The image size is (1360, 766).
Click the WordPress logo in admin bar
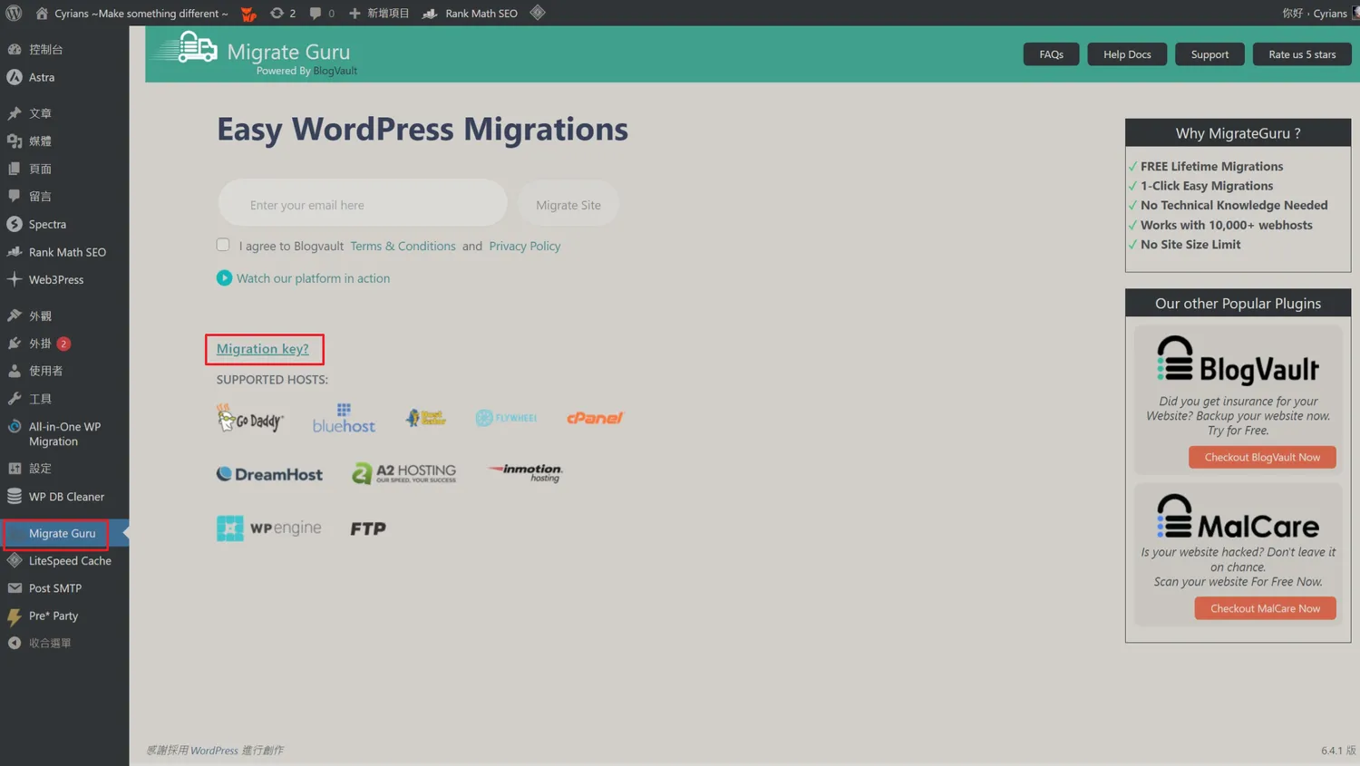click(x=14, y=13)
